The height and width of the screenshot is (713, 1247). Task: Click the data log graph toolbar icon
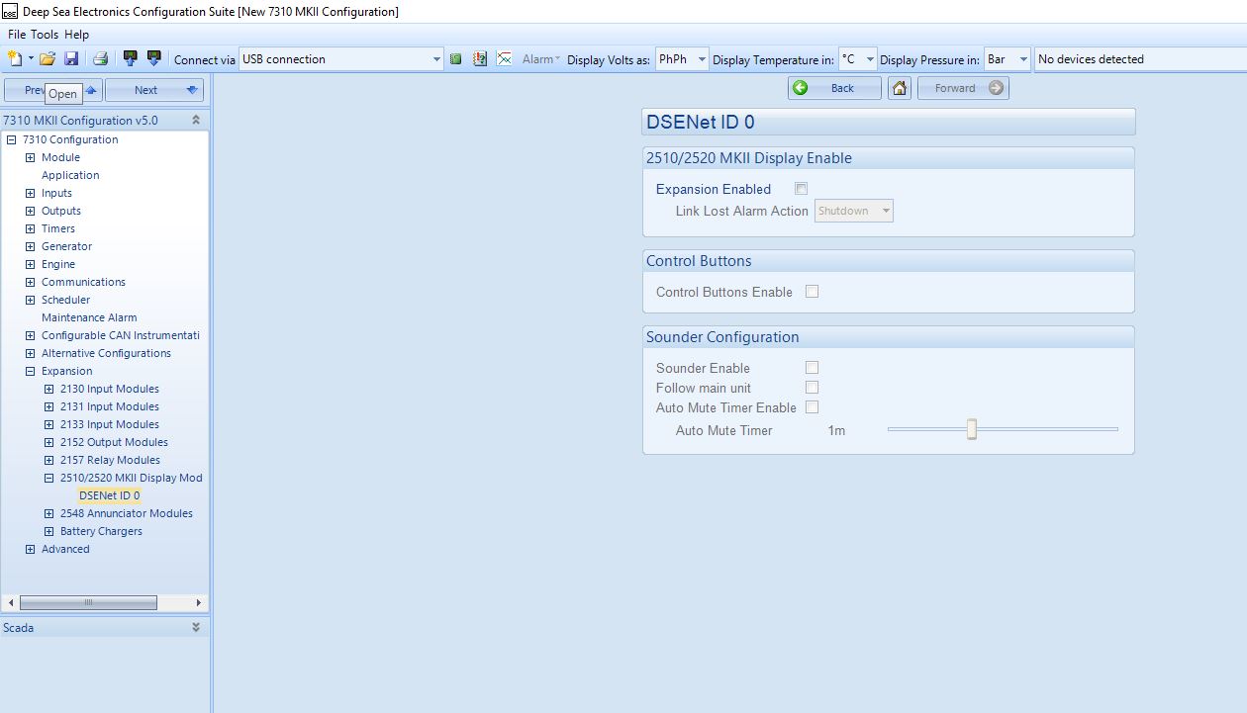point(504,59)
